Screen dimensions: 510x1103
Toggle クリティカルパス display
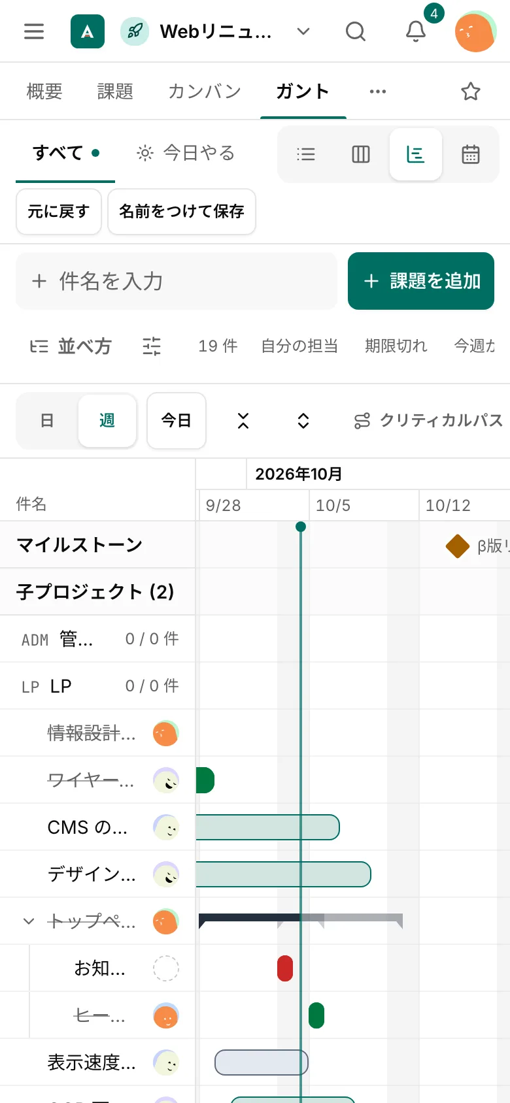(x=428, y=421)
